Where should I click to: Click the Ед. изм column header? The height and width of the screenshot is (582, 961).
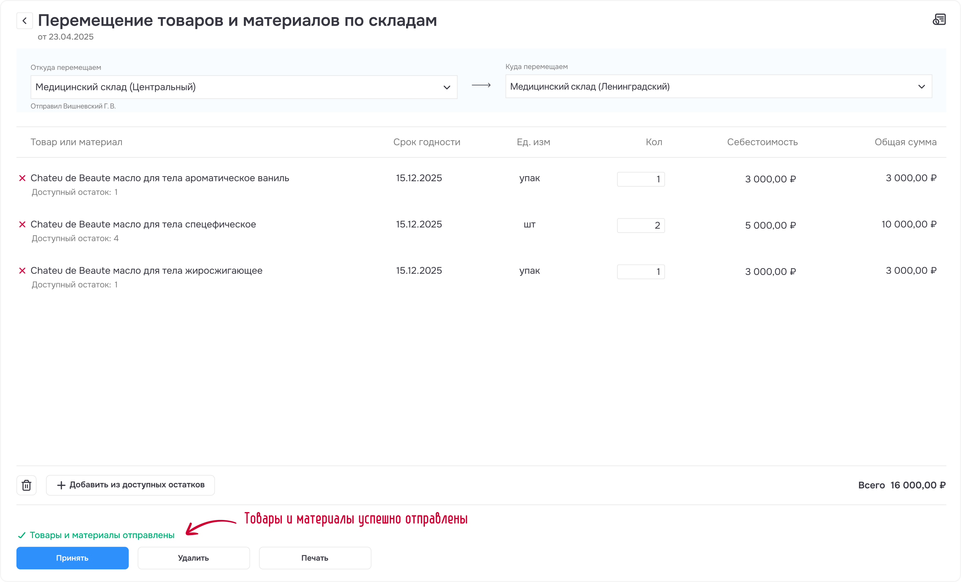click(x=534, y=142)
